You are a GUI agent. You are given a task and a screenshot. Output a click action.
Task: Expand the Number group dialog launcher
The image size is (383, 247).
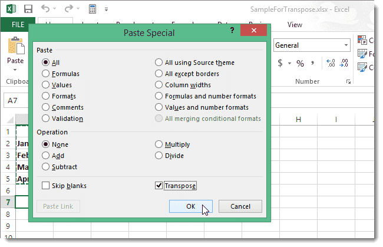(x=348, y=81)
